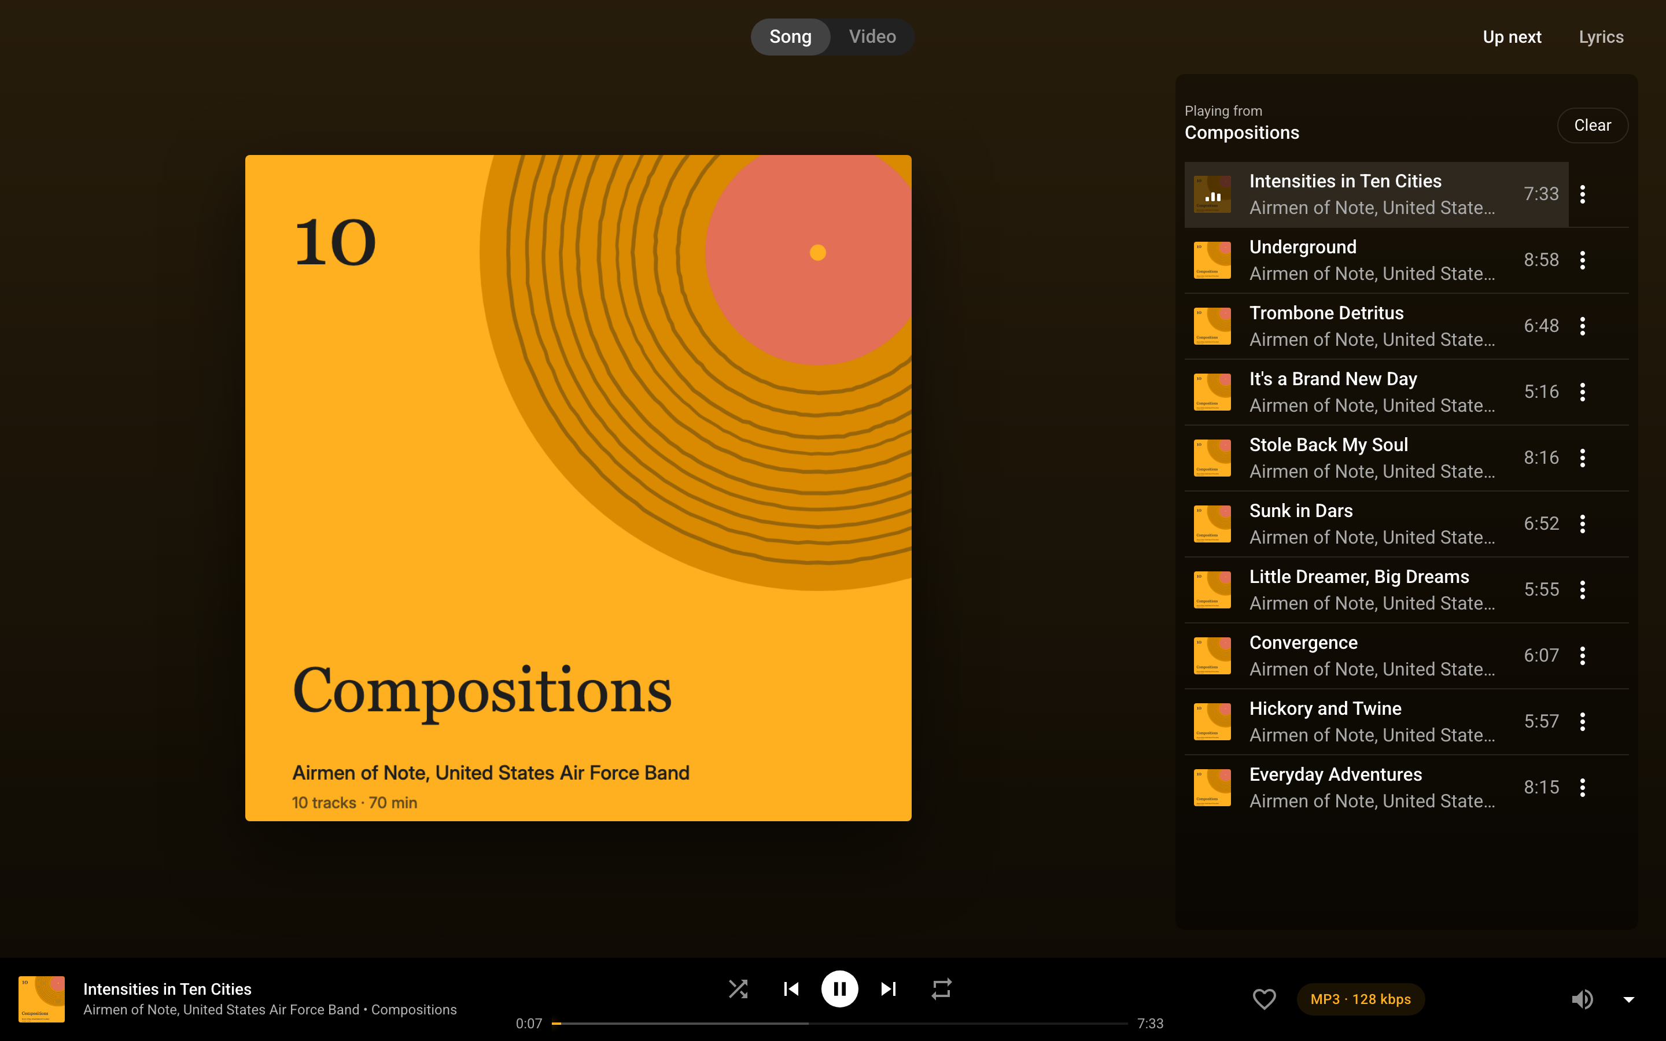
Task: Open options menu for Sunk in Dars
Action: coord(1583,524)
